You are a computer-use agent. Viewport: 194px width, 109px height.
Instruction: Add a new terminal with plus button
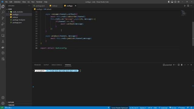pos(174,65)
